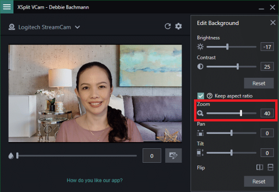Viewport: 279px width, 192px height.
Task: Flip the background vertically
Action: pos(270,168)
